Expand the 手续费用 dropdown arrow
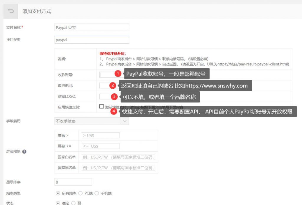302x205 pixels. (x=125, y=121)
